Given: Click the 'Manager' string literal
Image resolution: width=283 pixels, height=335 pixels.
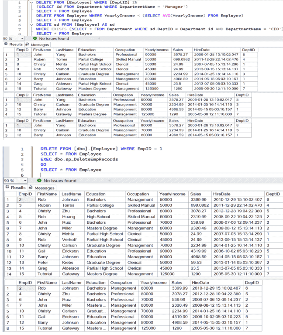Looking at the screenshot, I should 174,7.
